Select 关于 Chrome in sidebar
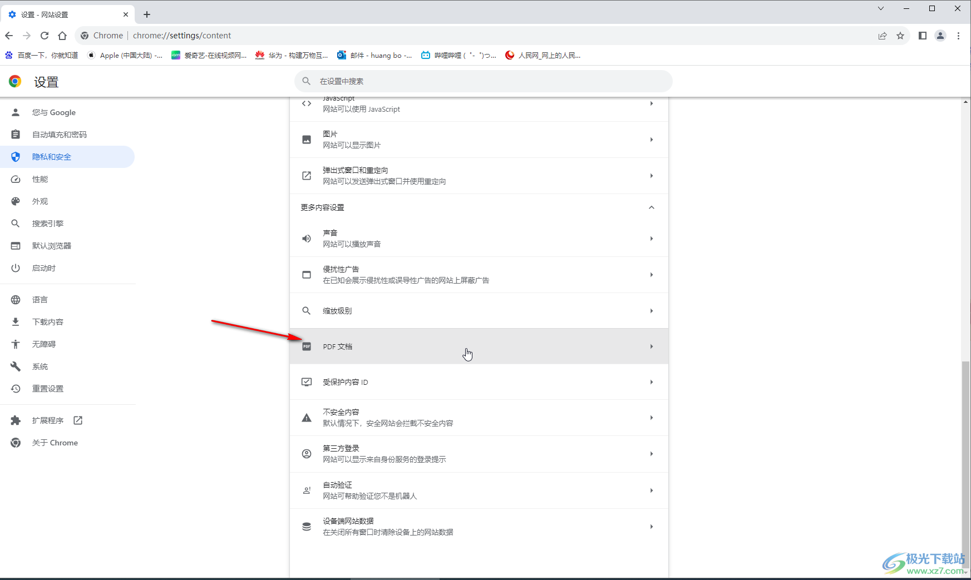The image size is (971, 580). [67, 443]
